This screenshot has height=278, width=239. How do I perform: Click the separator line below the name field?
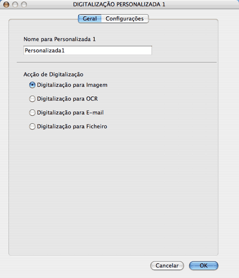tap(117, 62)
